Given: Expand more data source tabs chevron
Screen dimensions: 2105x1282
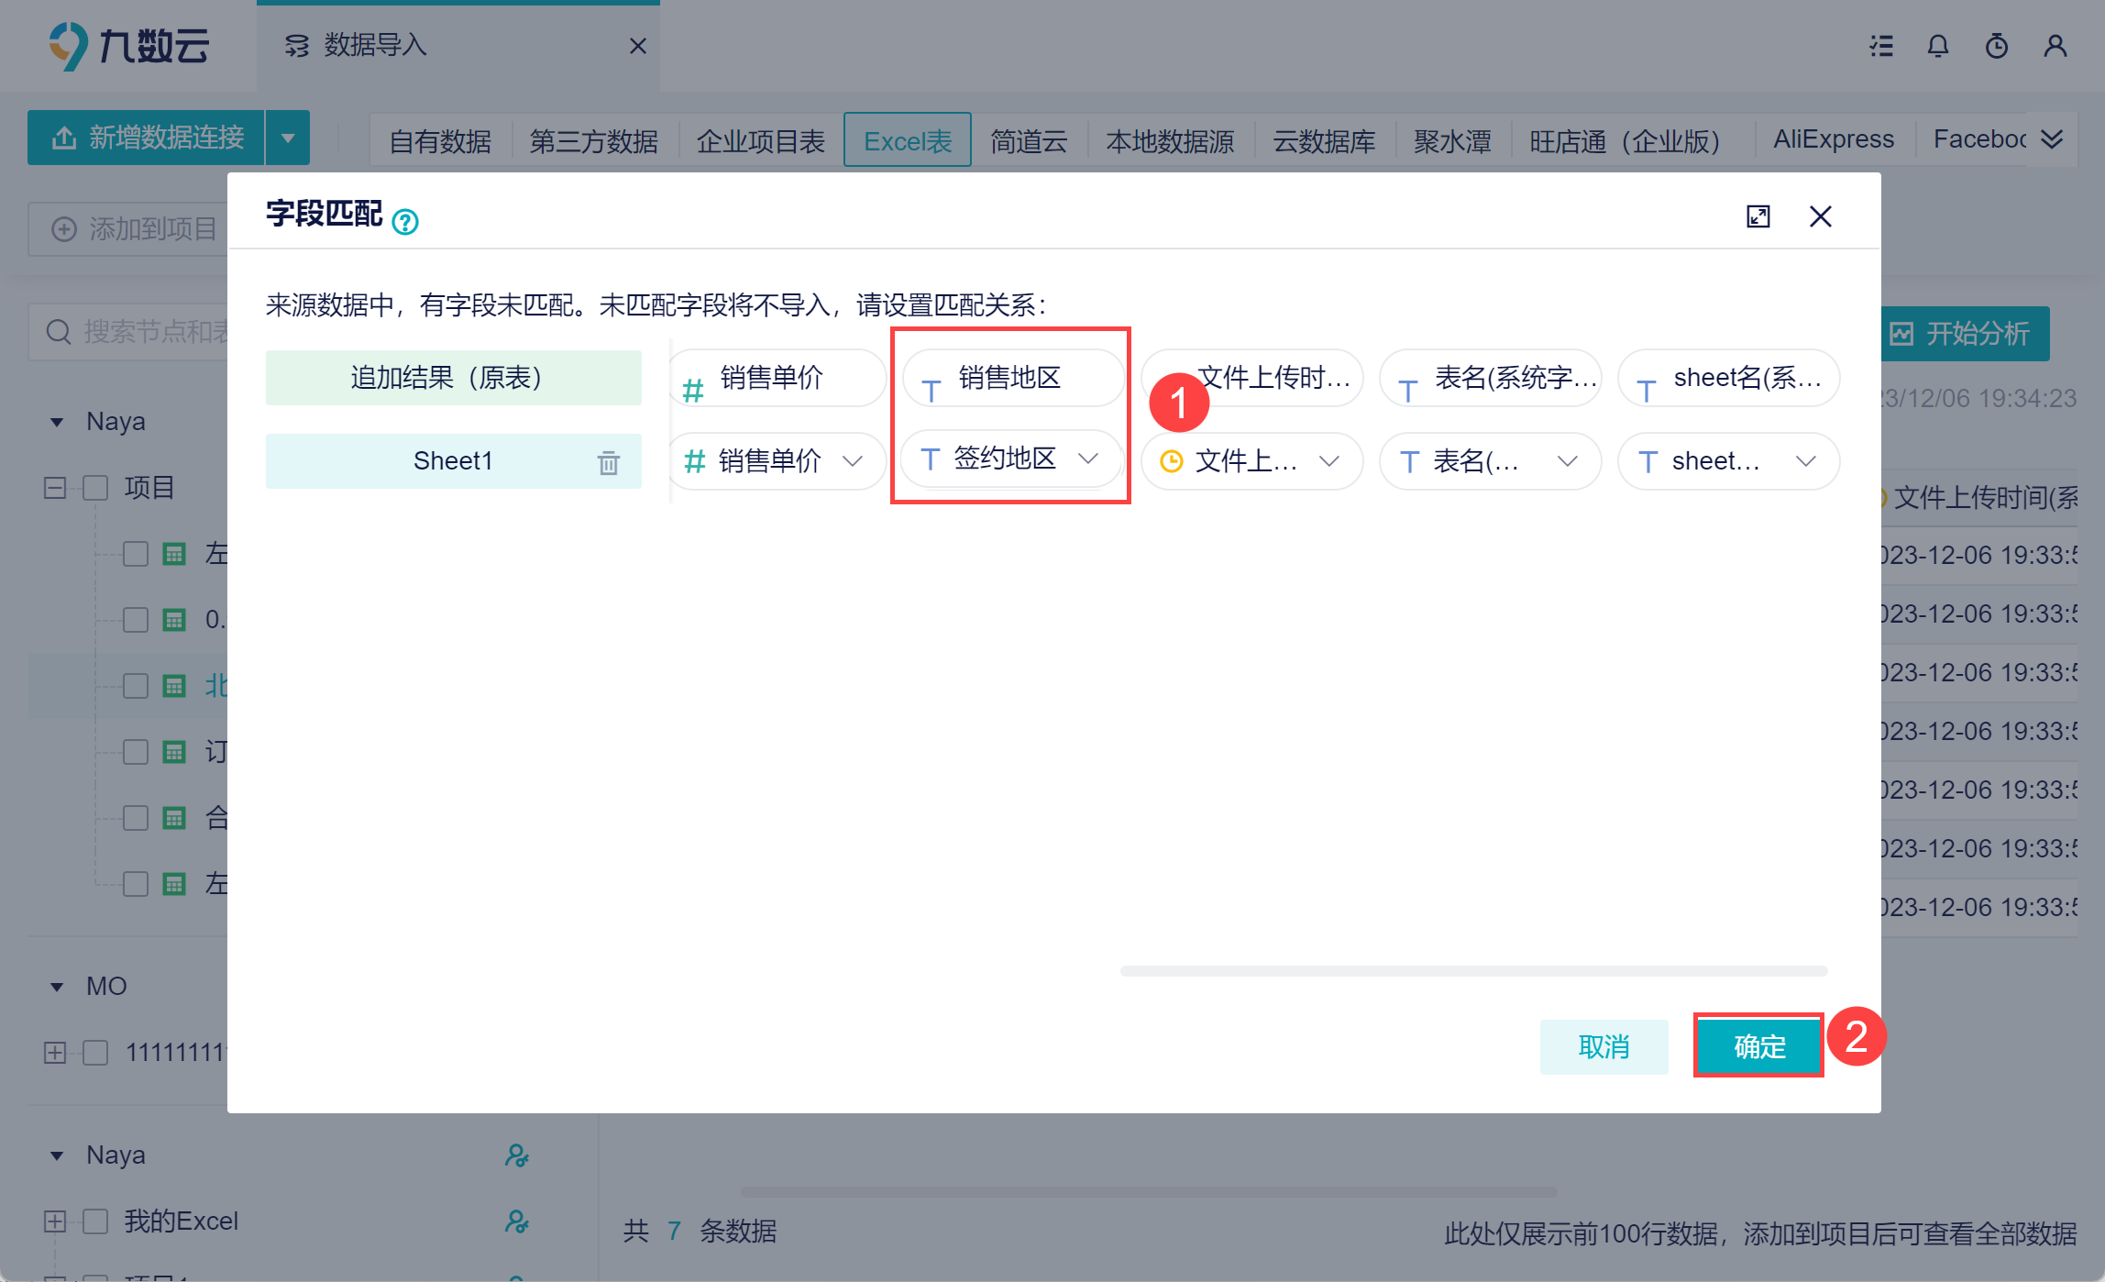Looking at the screenshot, I should click(x=2052, y=139).
